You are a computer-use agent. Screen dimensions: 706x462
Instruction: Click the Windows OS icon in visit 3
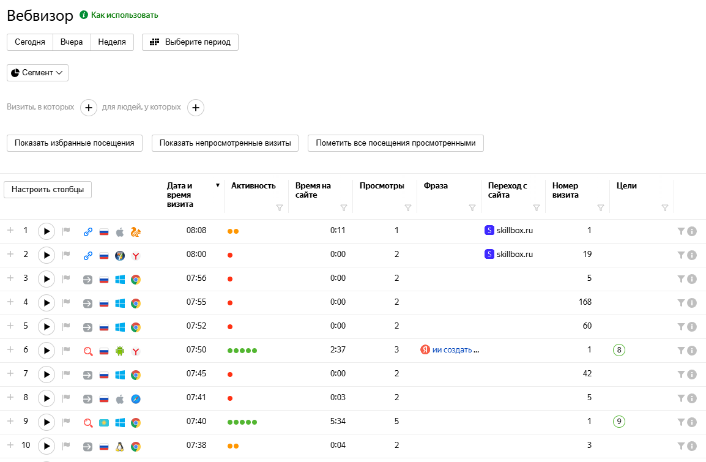click(x=120, y=280)
